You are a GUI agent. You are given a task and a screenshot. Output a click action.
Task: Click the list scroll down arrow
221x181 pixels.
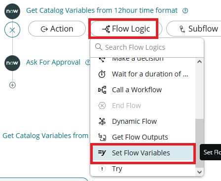click(199, 172)
